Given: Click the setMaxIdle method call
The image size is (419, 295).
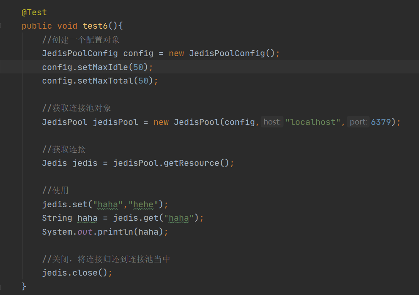Looking at the screenshot, I should [x=103, y=67].
